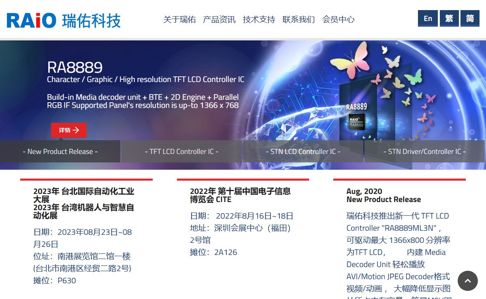Viewport: 486px width, 299px height.
Task: Click the text 瑞佑科技推出新一代 TFT LCD
Action: [x=398, y=216]
